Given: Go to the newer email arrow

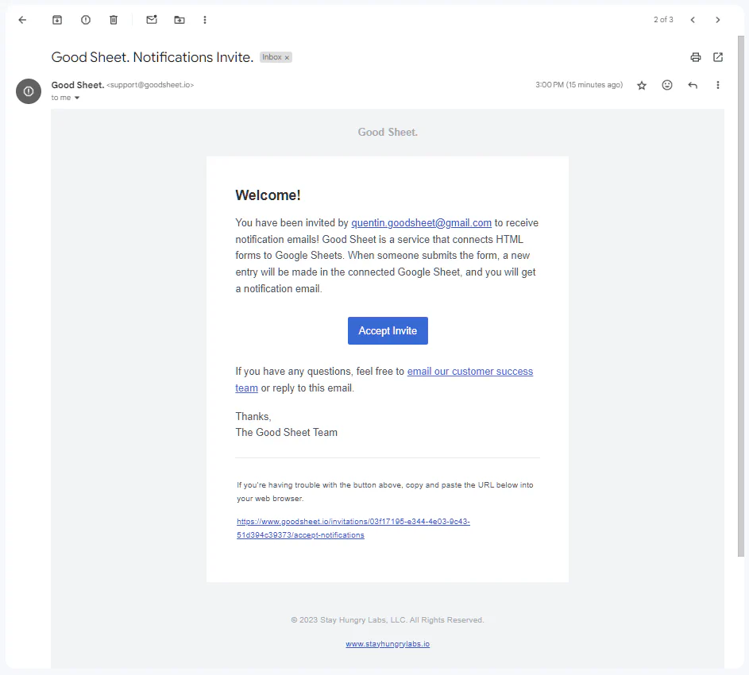Looking at the screenshot, I should [x=693, y=20].
